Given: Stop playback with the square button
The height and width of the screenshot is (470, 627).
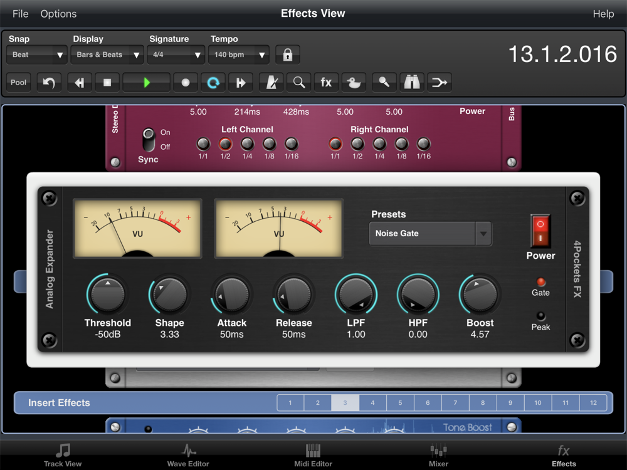Looking at the screenshot, I should (107, 83).
